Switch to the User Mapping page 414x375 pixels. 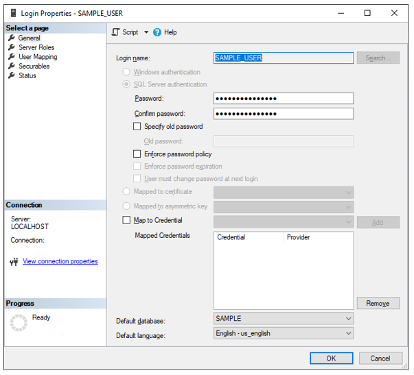38,57
